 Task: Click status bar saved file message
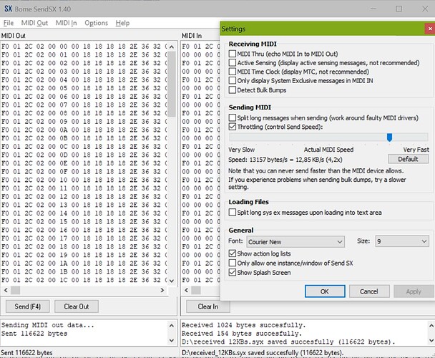263,353
